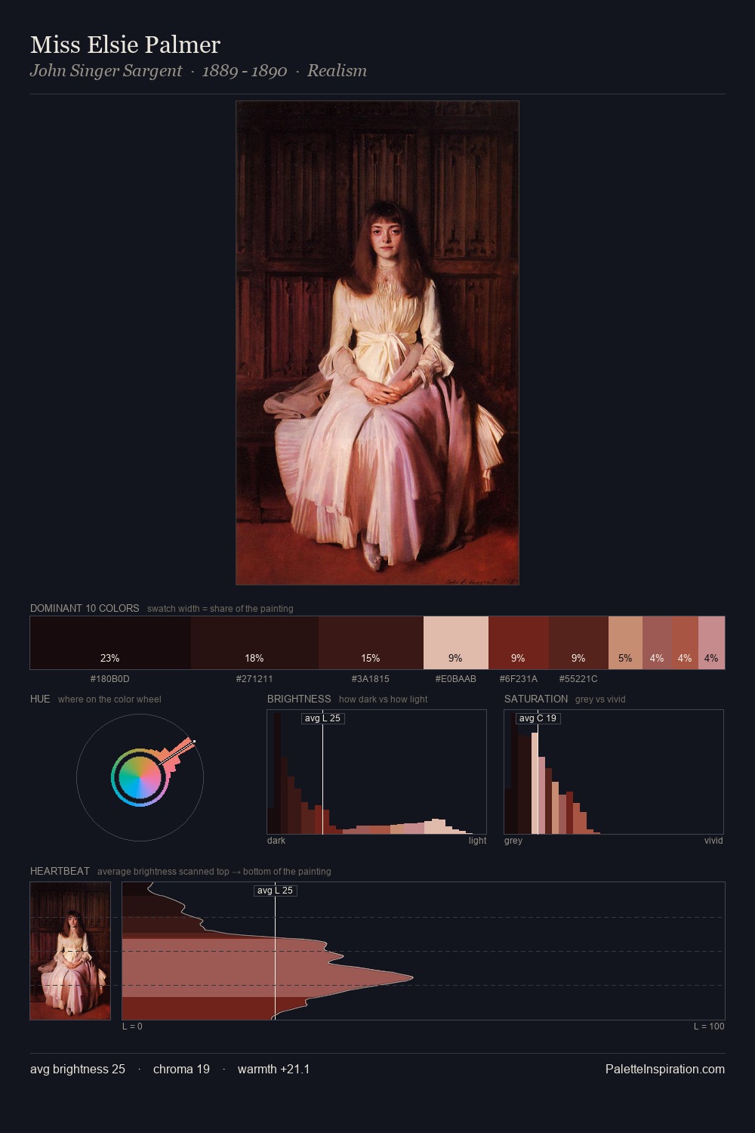
Task: Click the saturation histogram chart
Action: pyautogui.click(x=614, y=772)
